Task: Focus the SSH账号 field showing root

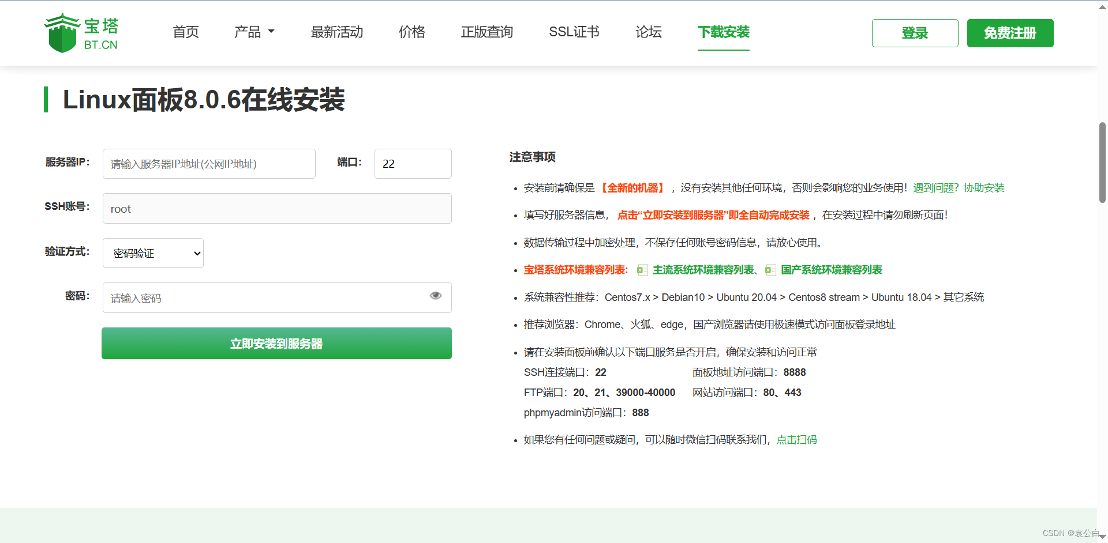Action: (x=277, y=209)
